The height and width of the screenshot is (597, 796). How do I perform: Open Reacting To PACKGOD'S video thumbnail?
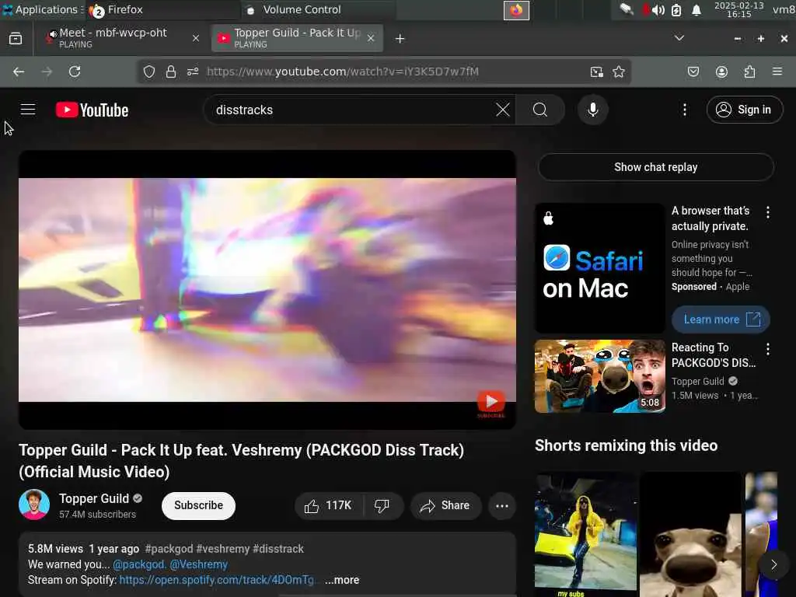(599, 376)
